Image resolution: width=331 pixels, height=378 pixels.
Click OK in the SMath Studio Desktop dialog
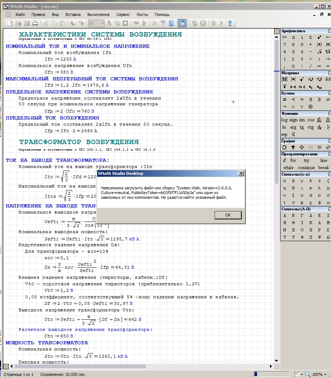(228, 215)
